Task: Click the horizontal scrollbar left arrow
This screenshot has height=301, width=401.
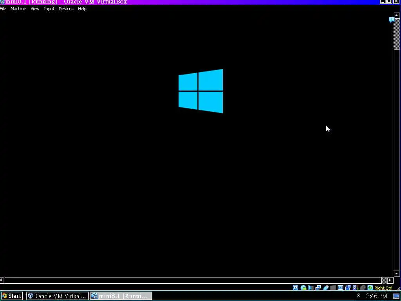Action: [2, 280]
